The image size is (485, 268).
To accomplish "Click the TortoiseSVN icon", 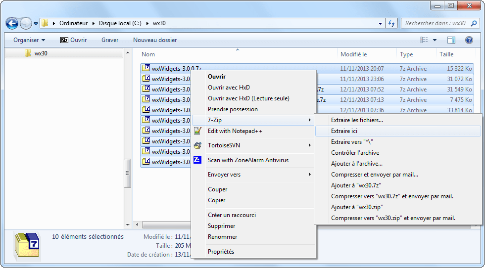I will point(197,145).
